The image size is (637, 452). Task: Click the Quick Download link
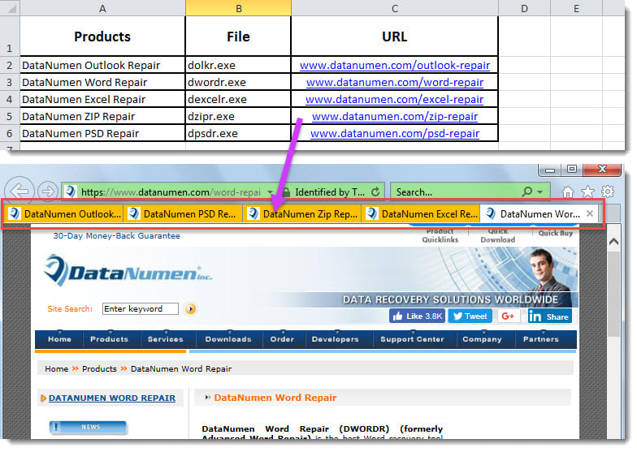pos(497,235)
